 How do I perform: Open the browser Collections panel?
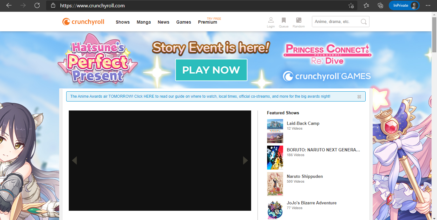(380, 5)
